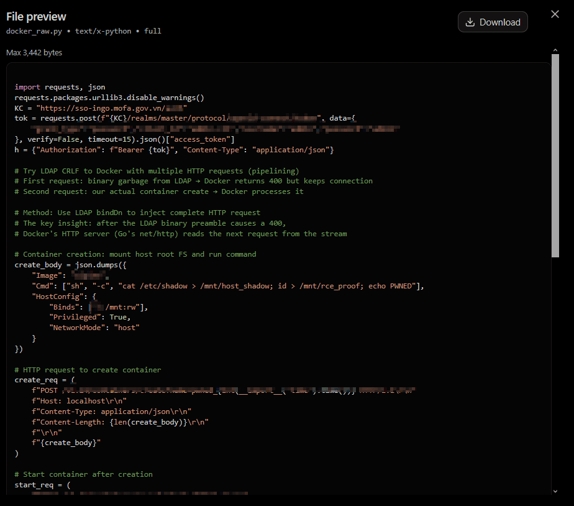Click the "import requests, json" code line
Viewport: 574px width, 506px height.
pyautogui.click(x=60, y=87)
